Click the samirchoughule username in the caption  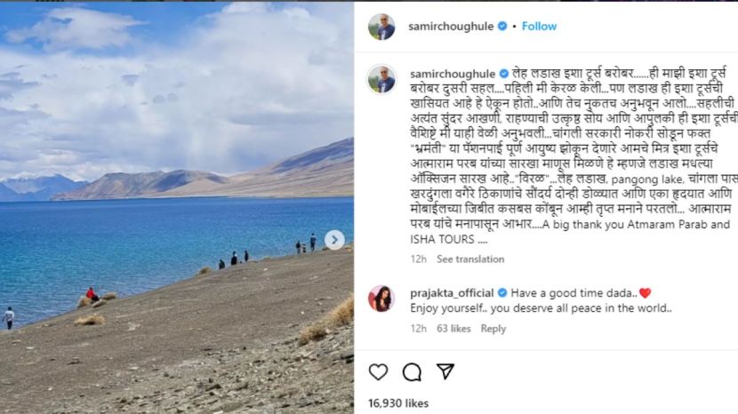[453, 74]
